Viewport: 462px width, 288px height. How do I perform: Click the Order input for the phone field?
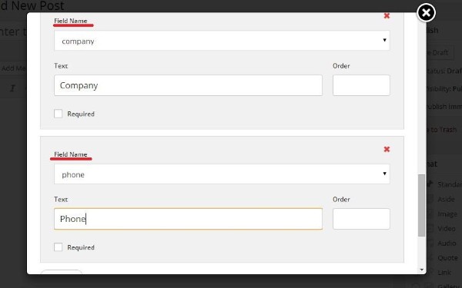click(361, 219)
